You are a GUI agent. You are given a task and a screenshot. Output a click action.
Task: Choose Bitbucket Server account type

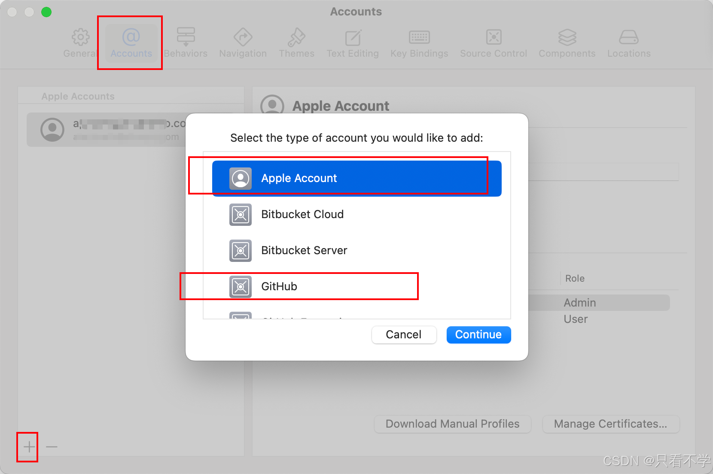click(x=357, y=251)
